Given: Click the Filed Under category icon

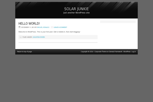Looking at the screenshot, I should point(21,37).
